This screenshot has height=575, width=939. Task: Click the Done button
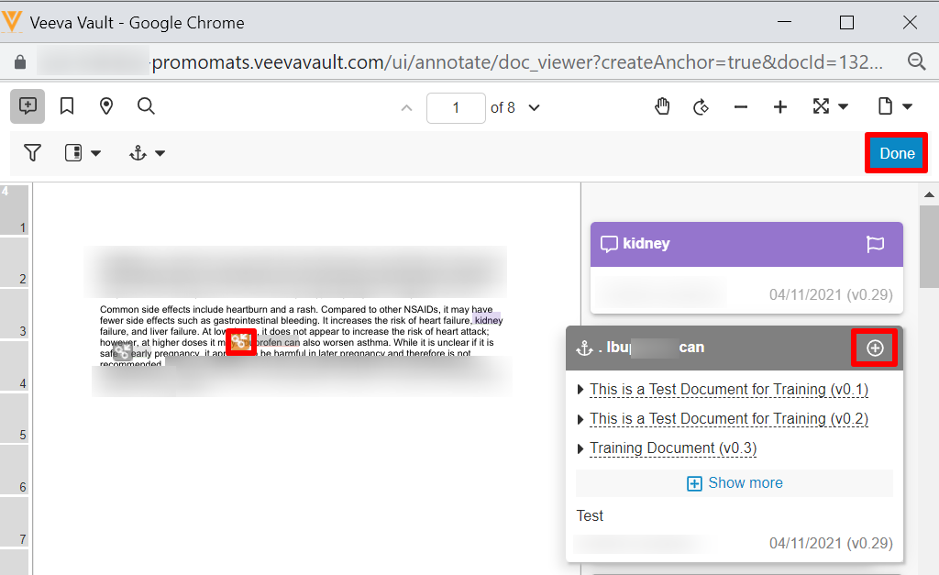coord(897,153)
